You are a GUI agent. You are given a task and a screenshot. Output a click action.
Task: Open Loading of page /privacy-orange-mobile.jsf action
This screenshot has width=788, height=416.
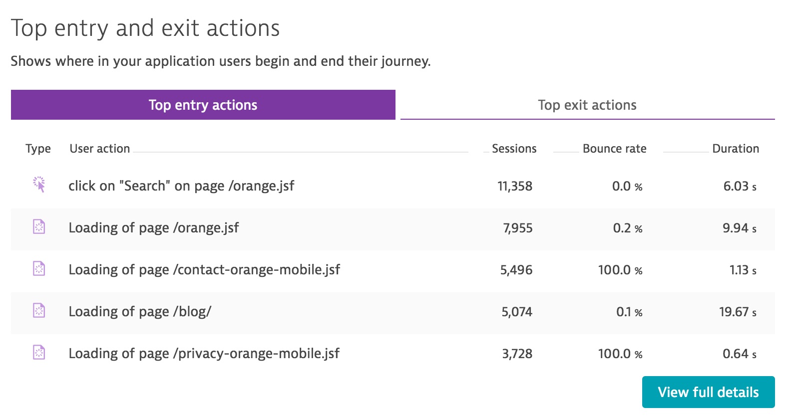click(x=204, y=354)
